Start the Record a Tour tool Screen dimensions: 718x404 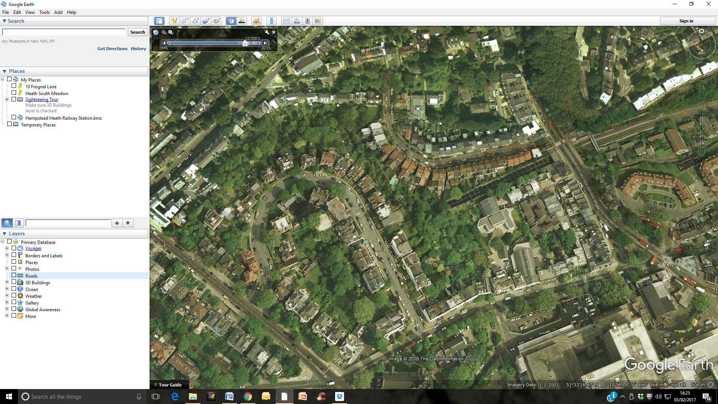(x=217, y=21)
